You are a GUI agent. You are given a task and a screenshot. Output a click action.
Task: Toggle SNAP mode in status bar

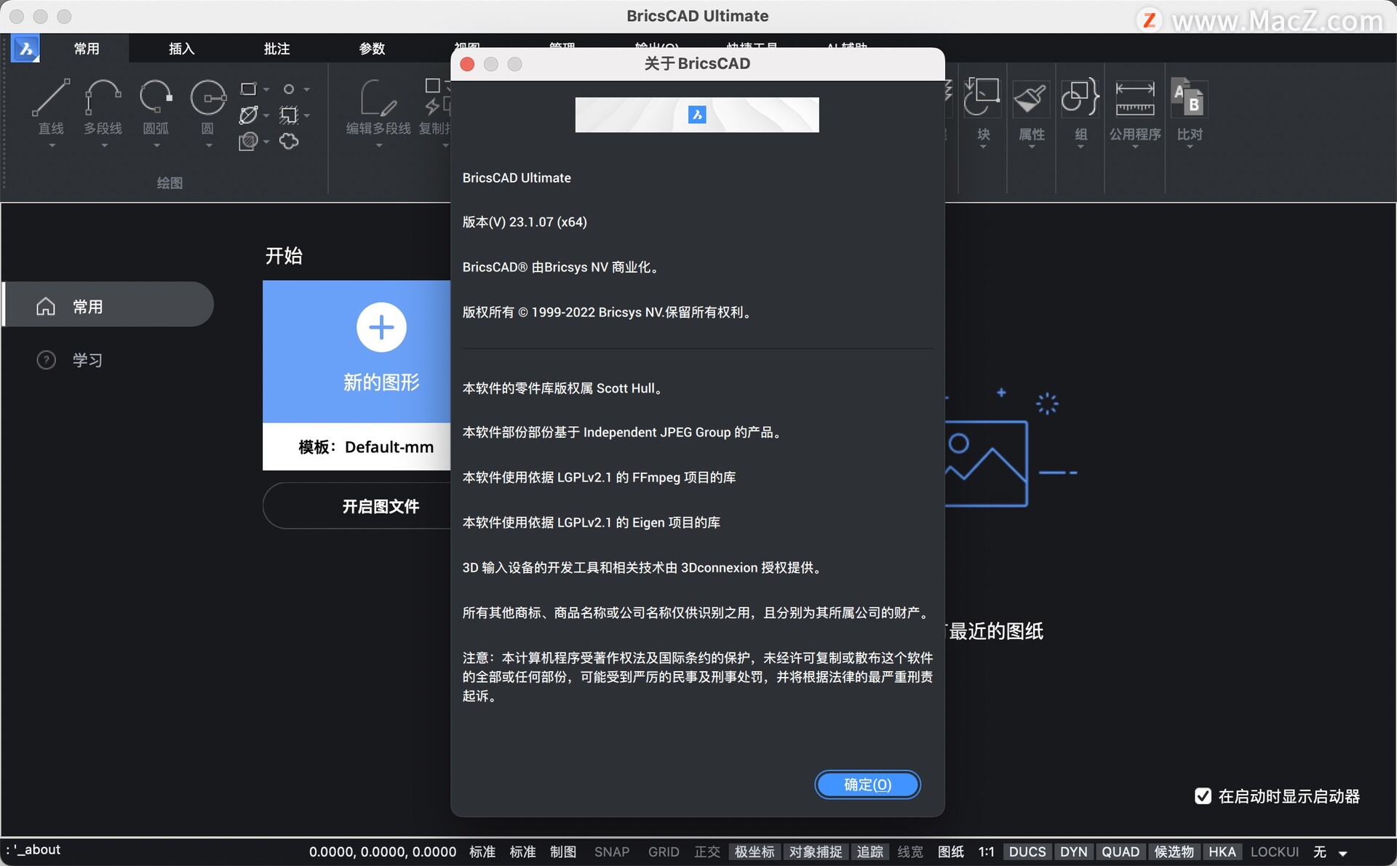tap(611, 851)
